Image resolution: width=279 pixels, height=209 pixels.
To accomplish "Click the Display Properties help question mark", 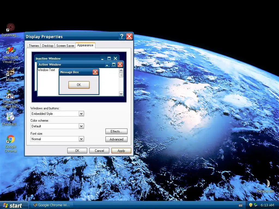I will click(122, 36).
